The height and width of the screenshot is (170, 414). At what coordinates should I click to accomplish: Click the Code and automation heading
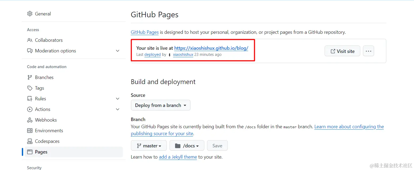pos(47,67)
